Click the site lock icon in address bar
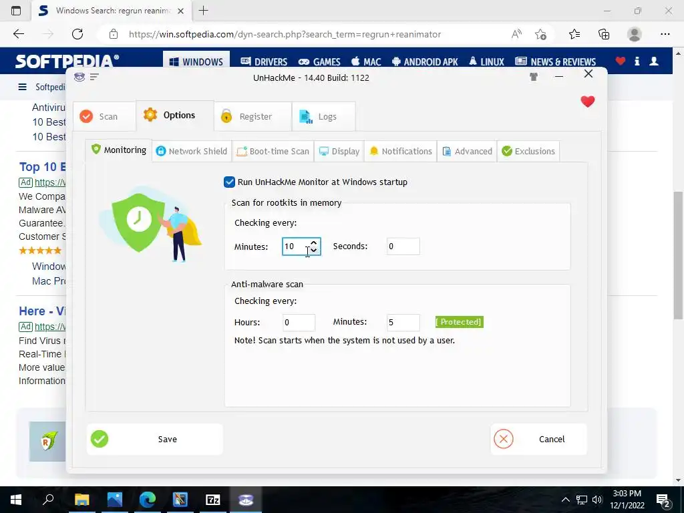This screenshot has height=513, width=684. 114,34
